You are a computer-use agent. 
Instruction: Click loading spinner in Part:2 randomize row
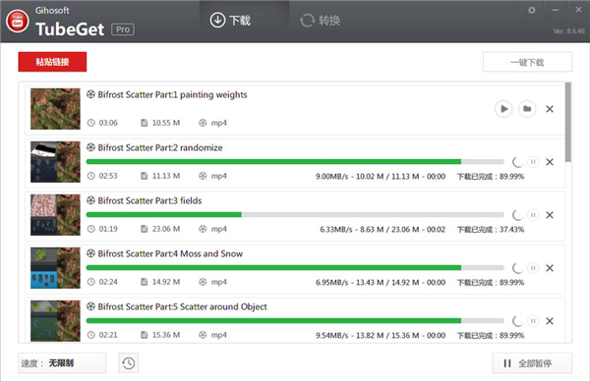(x=518, y=162)
